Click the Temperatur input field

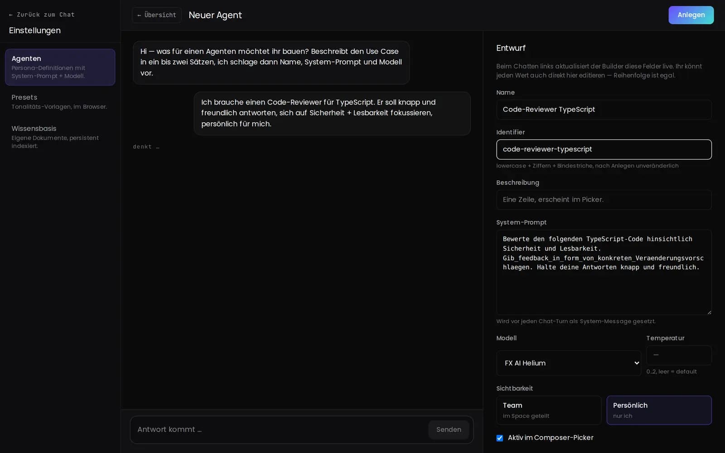pyautogui.click(x=679, y=355)
